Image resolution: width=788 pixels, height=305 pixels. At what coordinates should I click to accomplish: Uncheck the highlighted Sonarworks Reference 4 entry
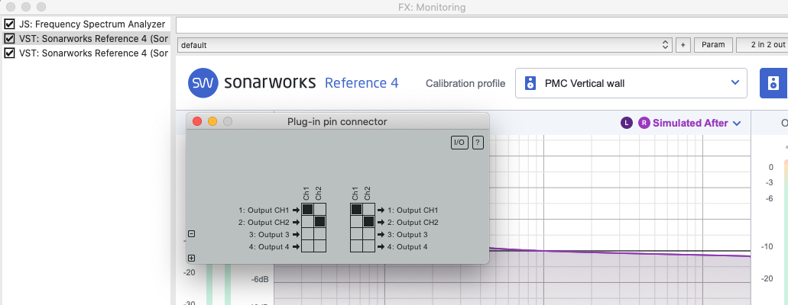click(9, 39)
